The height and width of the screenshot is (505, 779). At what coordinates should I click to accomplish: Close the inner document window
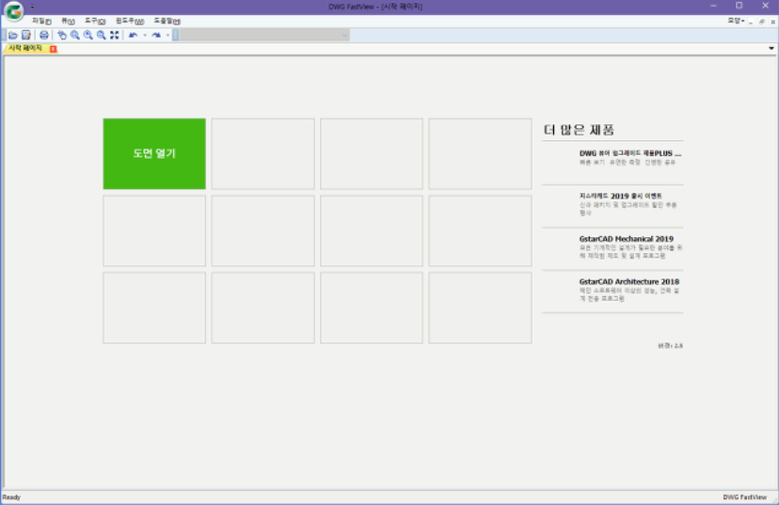772,22
